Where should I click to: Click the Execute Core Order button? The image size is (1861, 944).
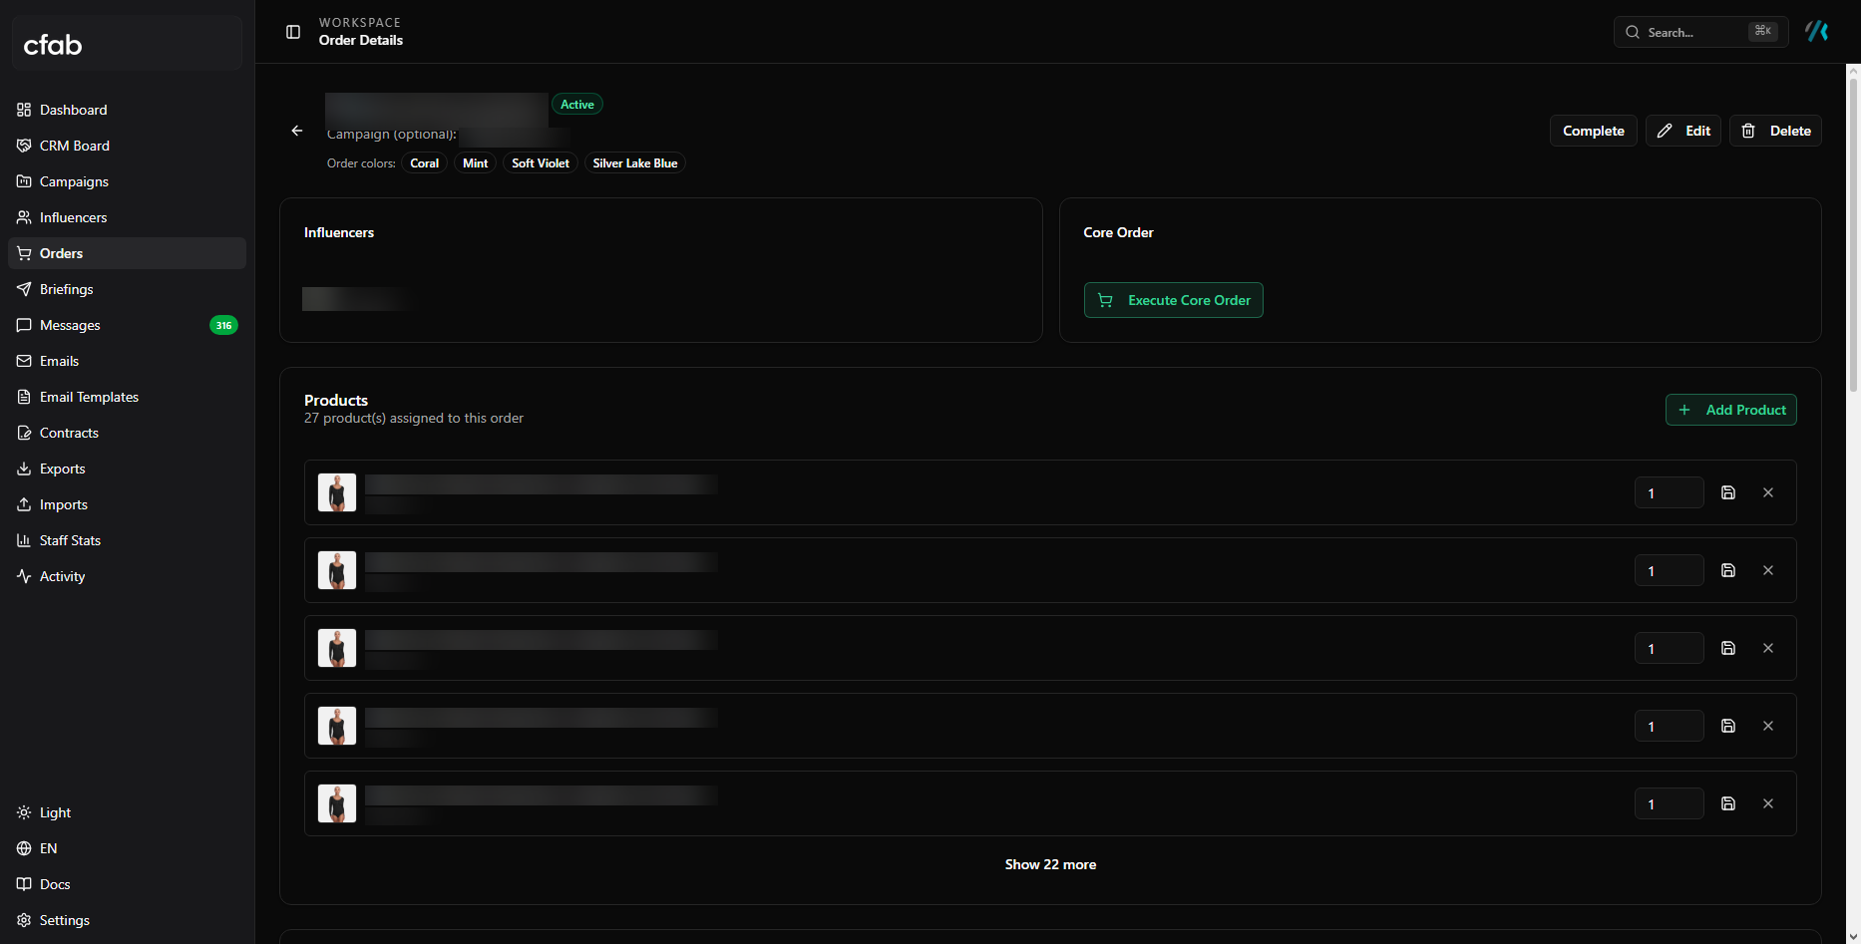point(1174,300)
